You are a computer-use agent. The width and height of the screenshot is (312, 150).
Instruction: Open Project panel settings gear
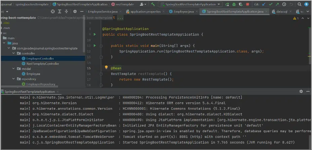click(x=75, y=11)
